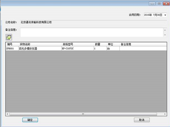
Task: Click the empty remarks cell in SF8001 row
Action: click(x=143, y=49)
